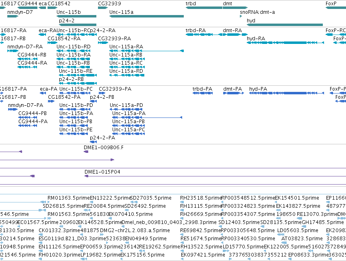Select EST label RH23518.5prime

coord(201,198)
